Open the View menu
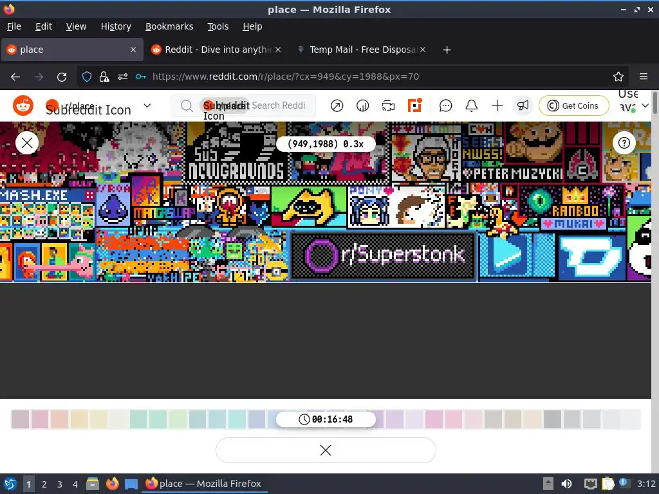Screen dimensions: 659x494 click(76, 26)
